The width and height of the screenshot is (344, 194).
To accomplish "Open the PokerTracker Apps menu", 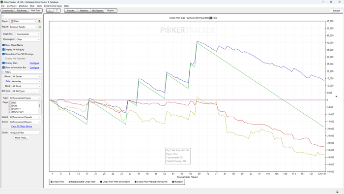I will pyautogui.click(x=53, y=6).
